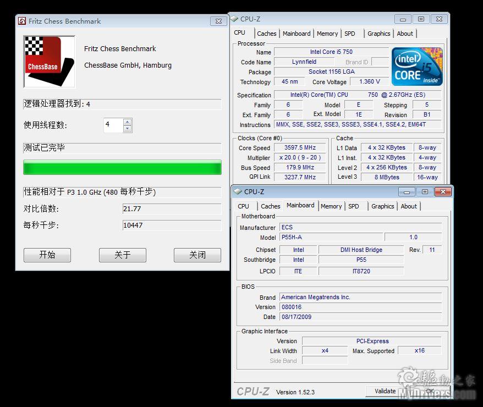The image size is (483, 407).
Task: Click the 关闭 (Close) button in Fritz
Action: (x=197, y=255)
